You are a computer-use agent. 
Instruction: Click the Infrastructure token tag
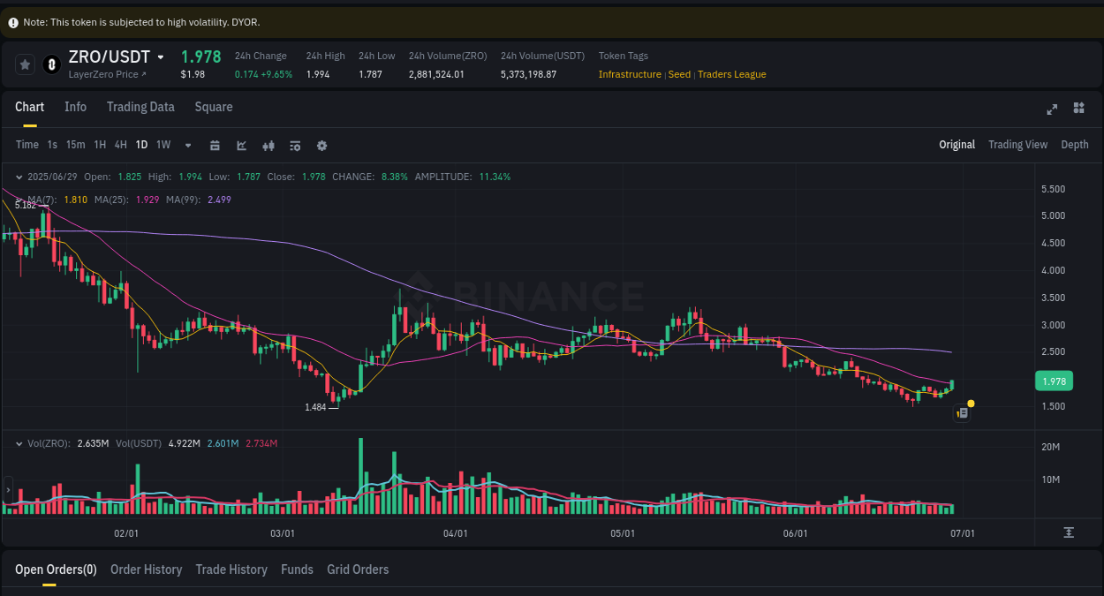630,74
